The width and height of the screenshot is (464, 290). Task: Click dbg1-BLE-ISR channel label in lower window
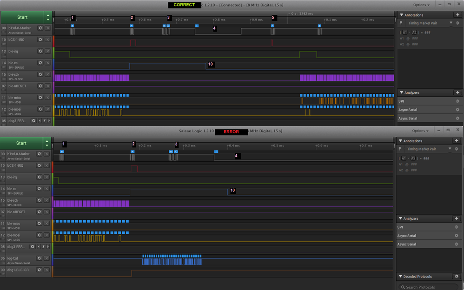coord(18,270)
